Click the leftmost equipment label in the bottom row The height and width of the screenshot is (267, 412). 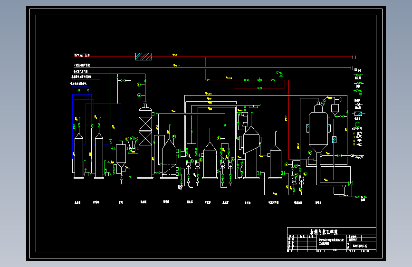point(77,202)
